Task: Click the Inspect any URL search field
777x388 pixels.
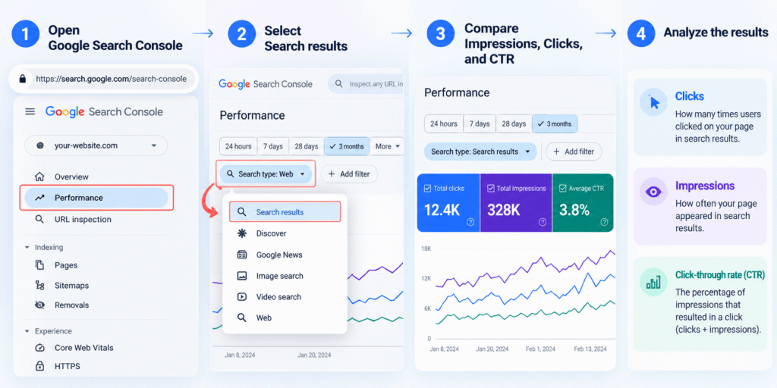Action: tap(366, 84)
